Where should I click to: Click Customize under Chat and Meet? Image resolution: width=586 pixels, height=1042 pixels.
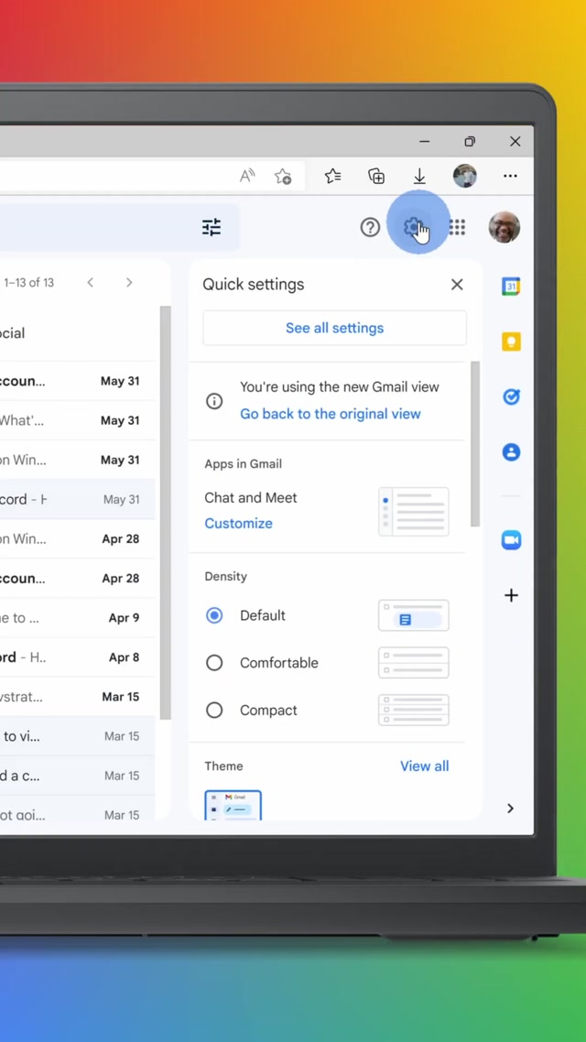pyautogui.click(x=238, y=524)
